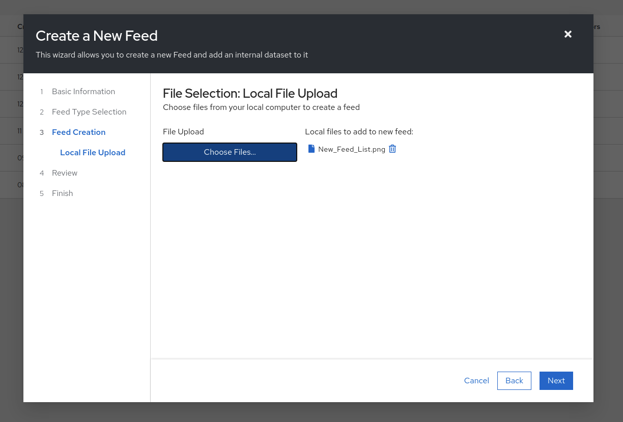Navigate to the Review step
The image size is (623, 422).
(x=65, y=173)
